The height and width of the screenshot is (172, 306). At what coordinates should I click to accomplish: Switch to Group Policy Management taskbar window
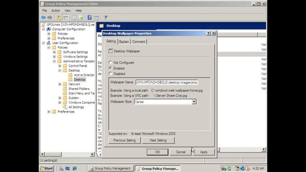[x=110, y=169]
